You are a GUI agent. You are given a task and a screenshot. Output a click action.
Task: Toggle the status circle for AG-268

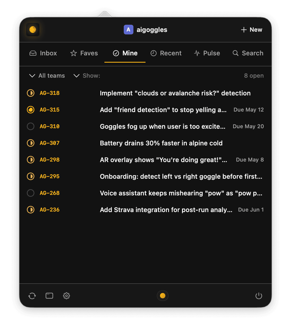point(31,193)
